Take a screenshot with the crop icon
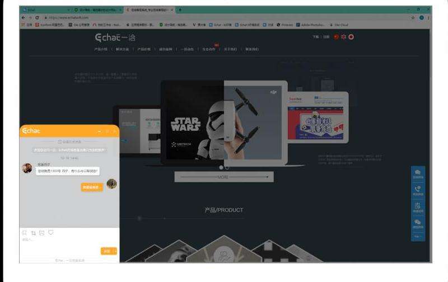 (x=34, y=233)
